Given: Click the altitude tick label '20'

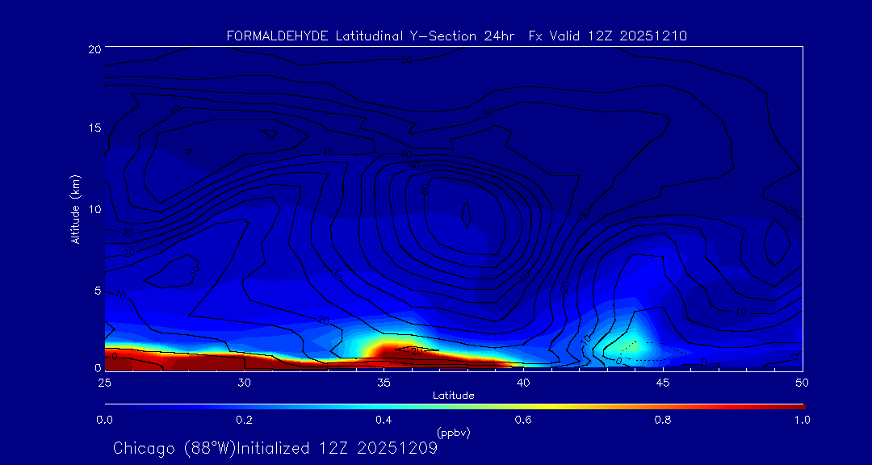Looking at the screenshot, I should click(94, 48).
